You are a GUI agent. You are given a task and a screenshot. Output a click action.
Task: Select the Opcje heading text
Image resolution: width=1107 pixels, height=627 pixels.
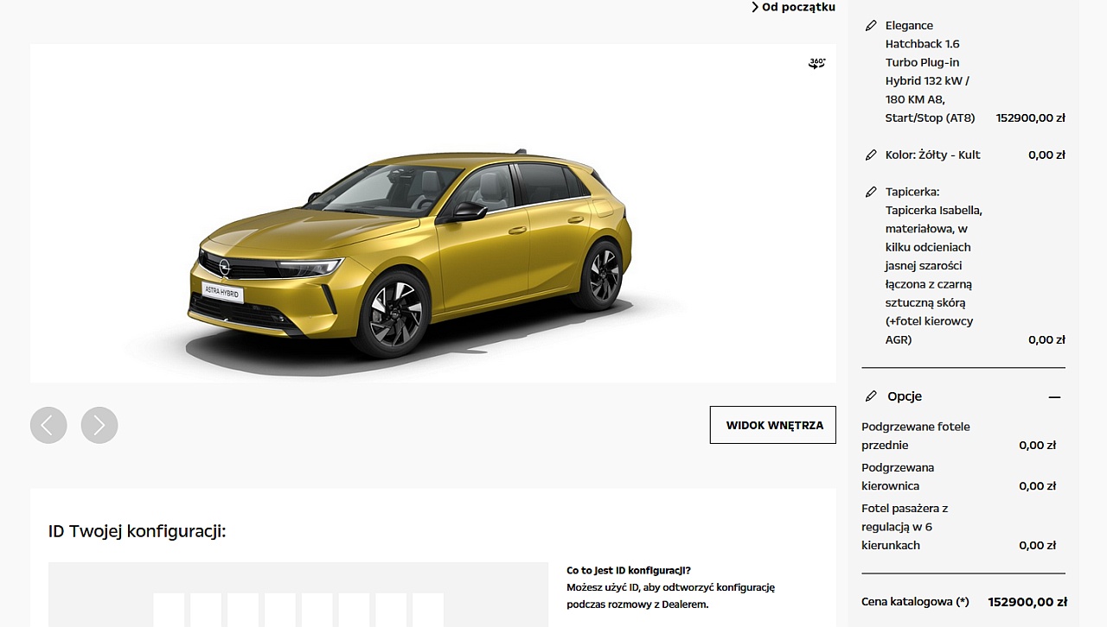click(905, 396)
